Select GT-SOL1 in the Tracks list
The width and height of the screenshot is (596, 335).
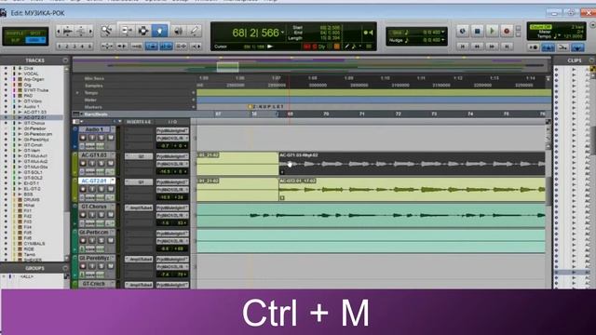point(34,172)
